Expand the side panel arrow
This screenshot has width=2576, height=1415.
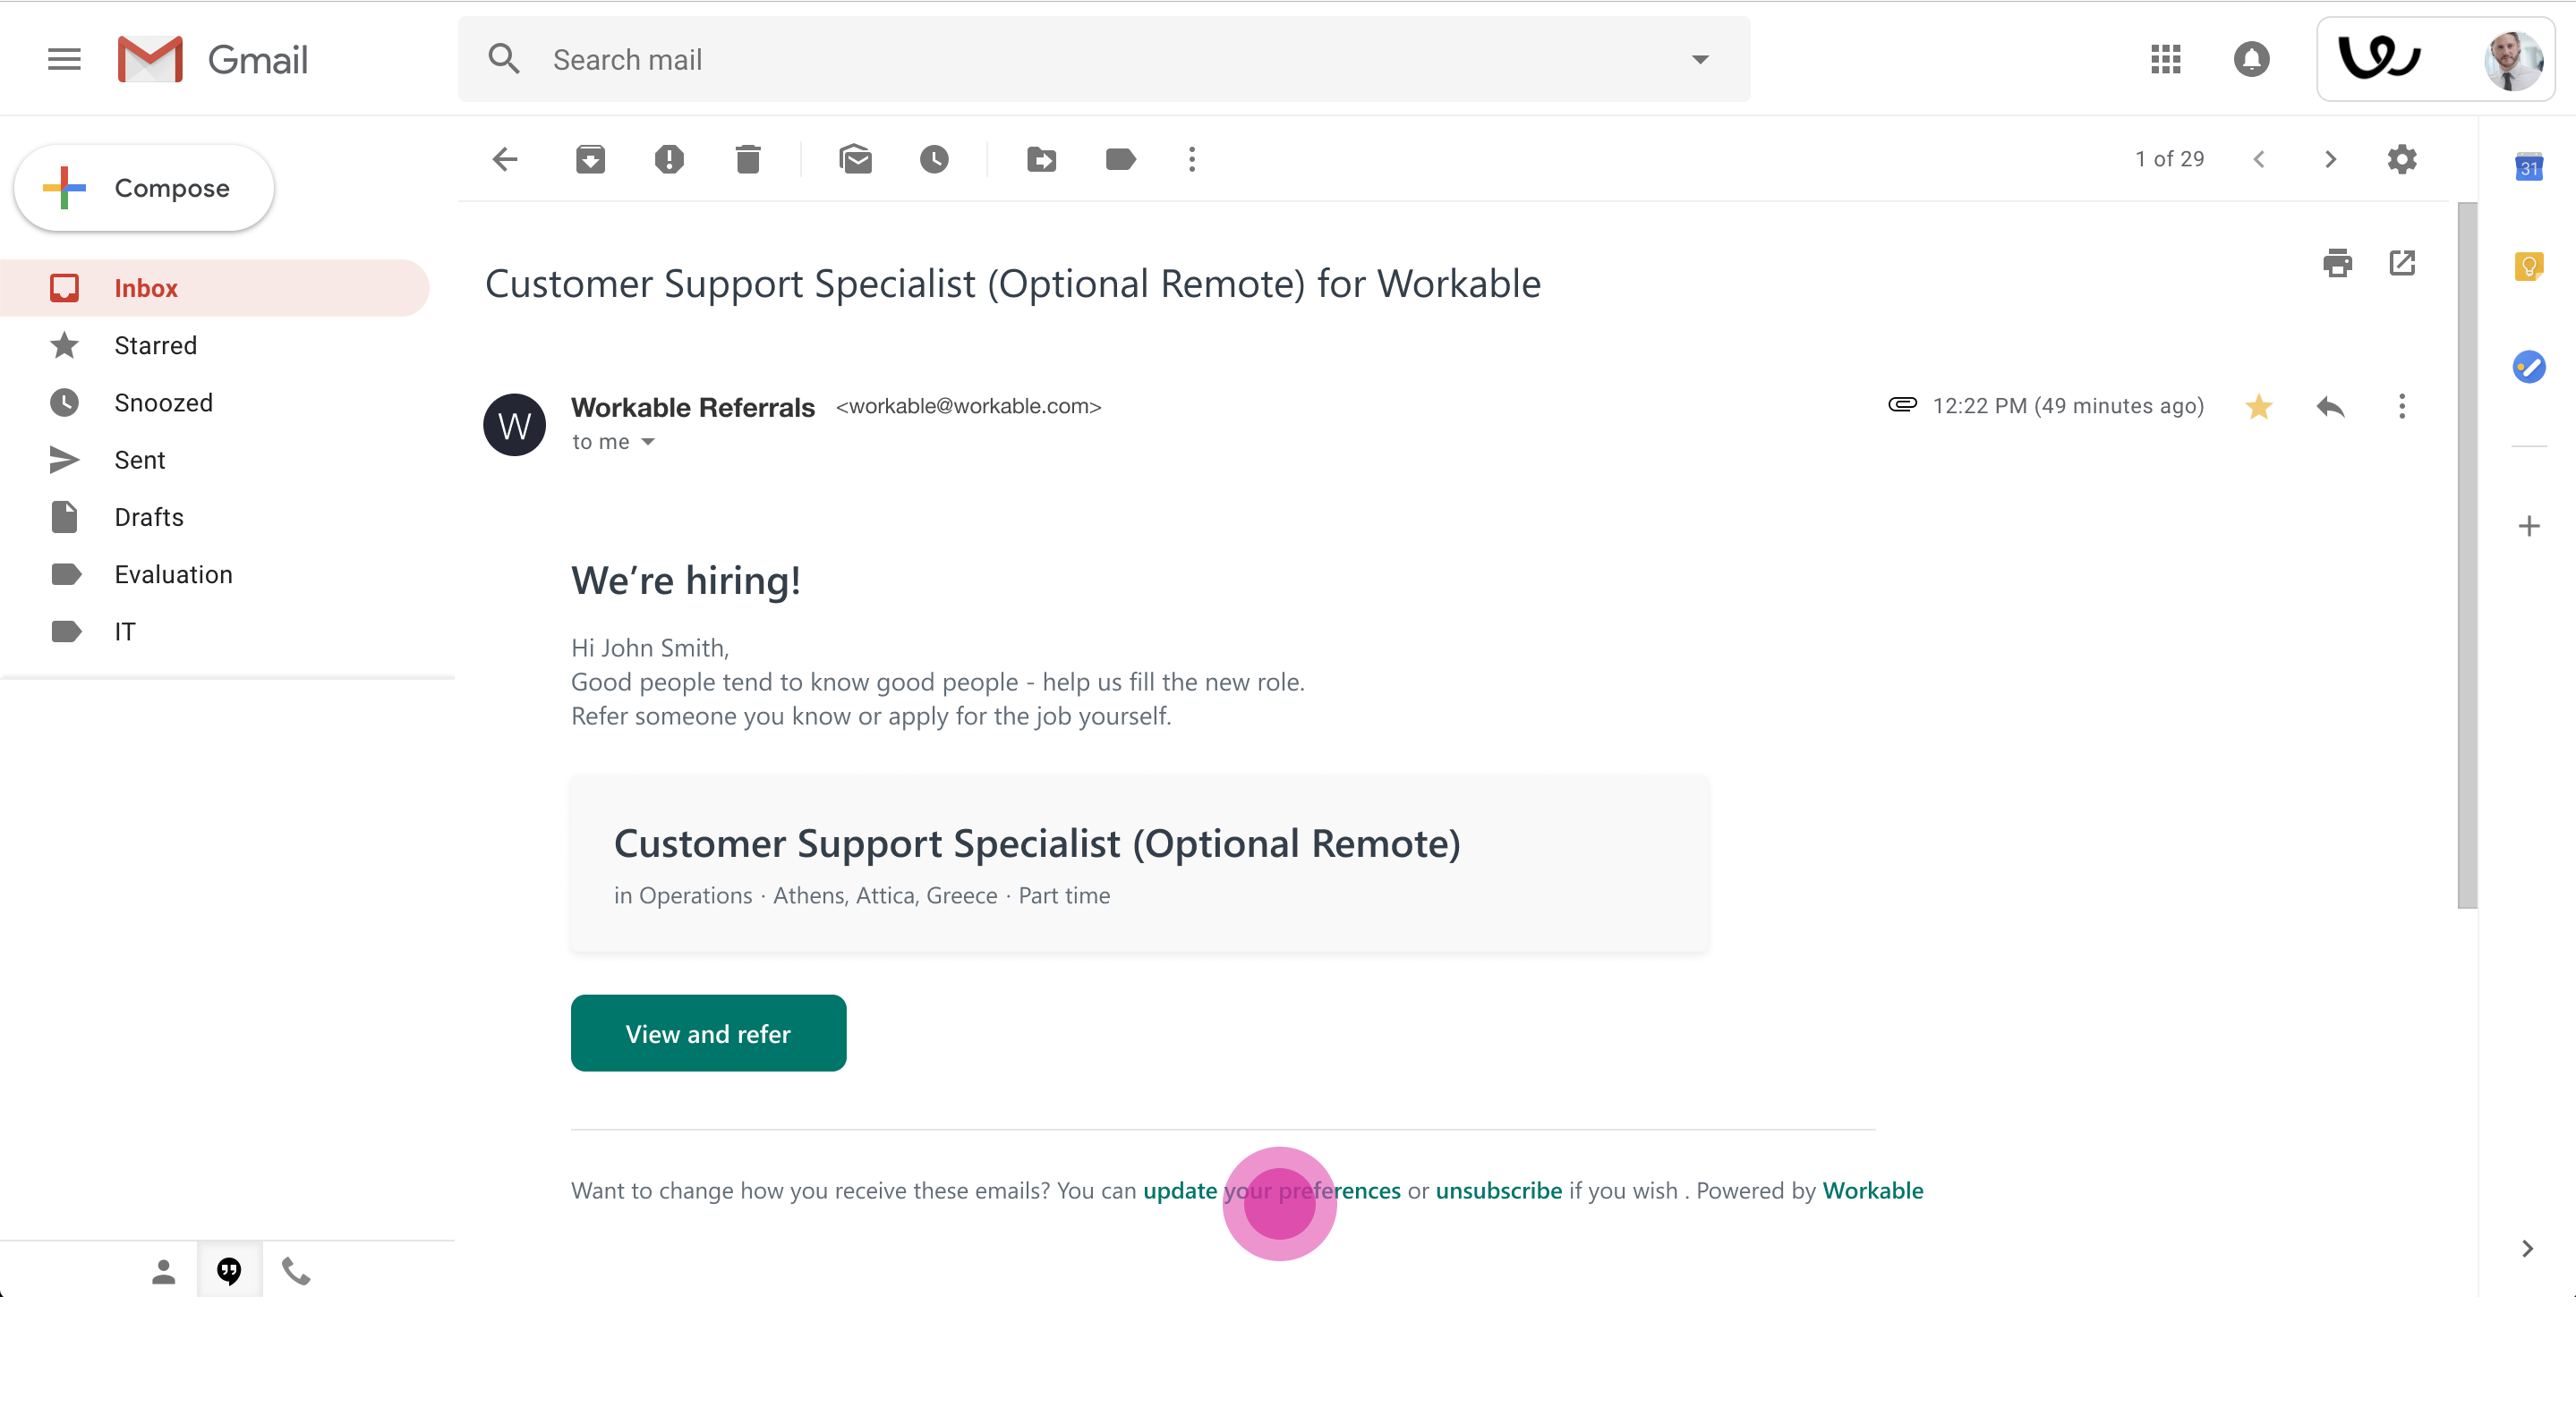tap(2527, 1248)
